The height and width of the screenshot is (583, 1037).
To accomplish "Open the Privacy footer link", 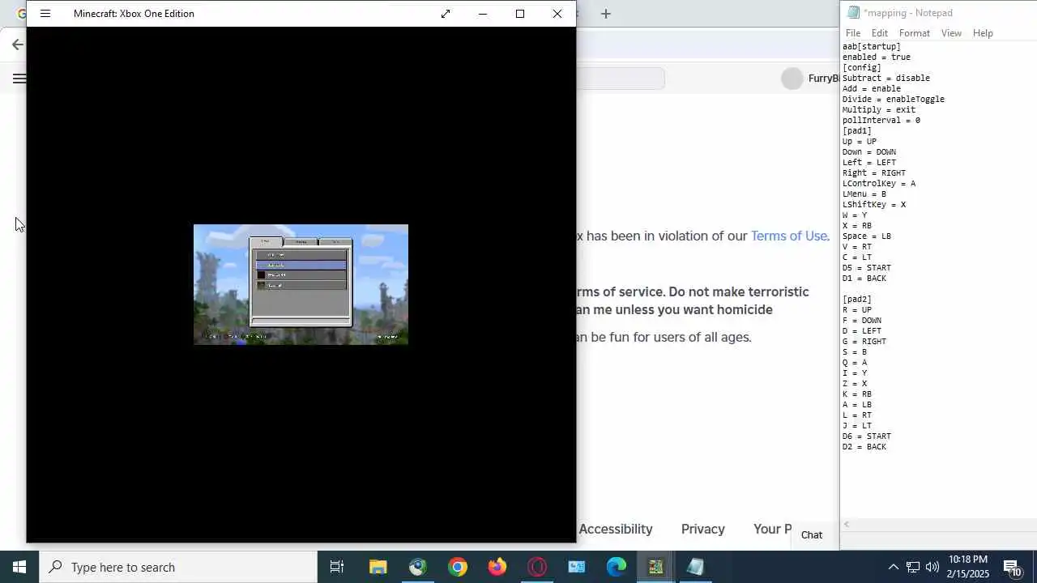I will pyautogui.click(x=703, y=529).
